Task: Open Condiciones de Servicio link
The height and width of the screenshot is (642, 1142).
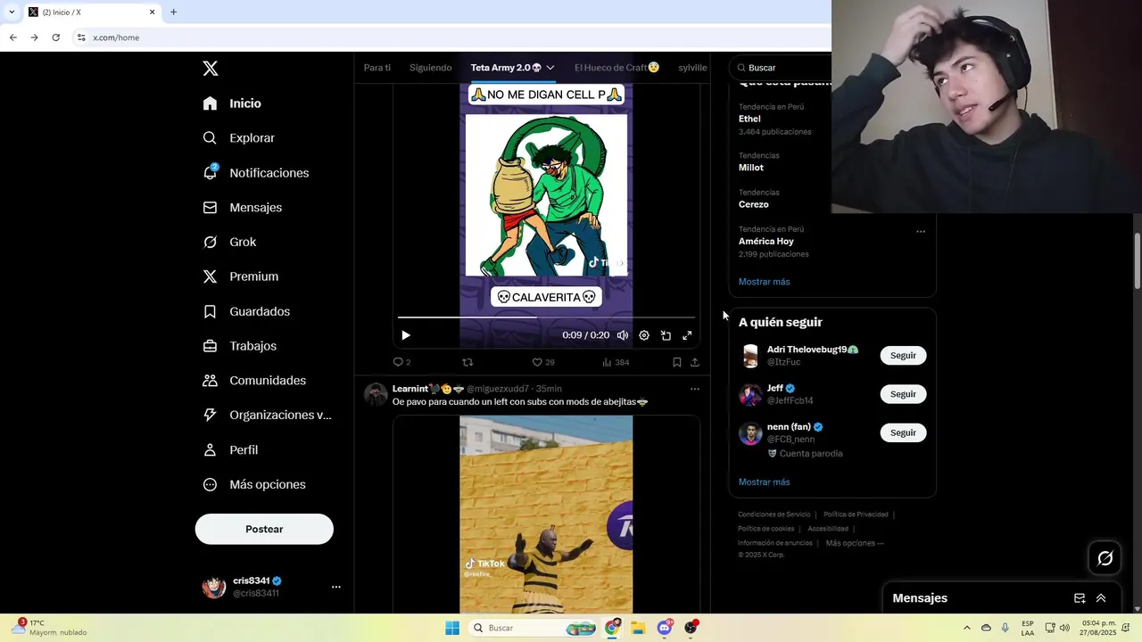Action: [774, 514]
